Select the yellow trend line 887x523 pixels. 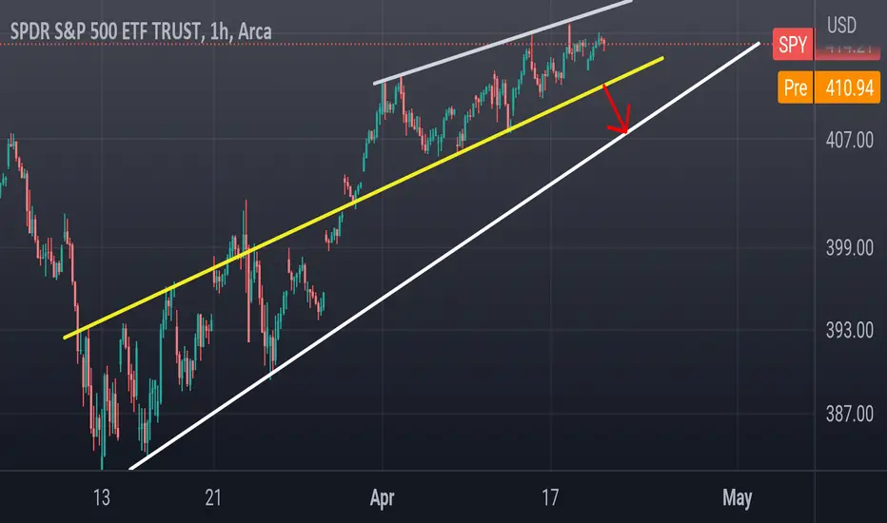[364, 198]
